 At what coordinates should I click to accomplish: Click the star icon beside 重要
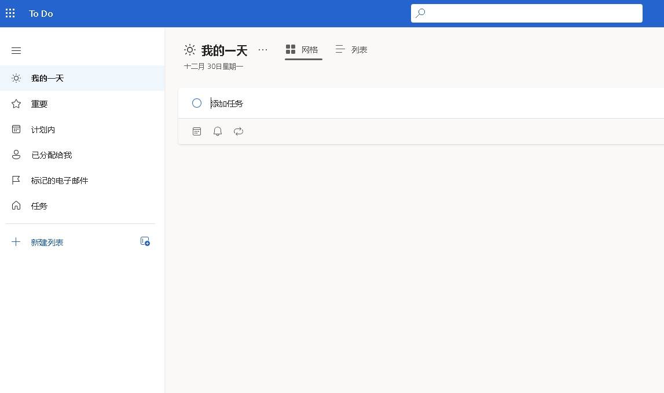point(16,104)
